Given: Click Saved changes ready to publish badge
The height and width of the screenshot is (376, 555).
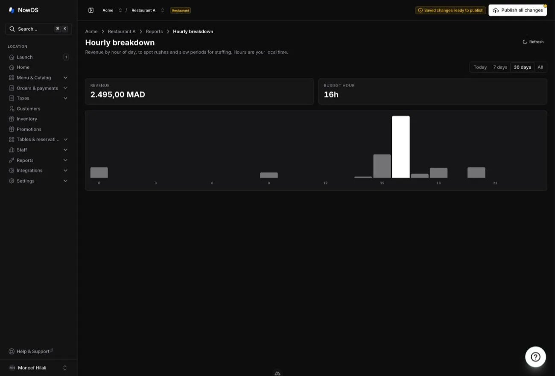Looking at the screenshot, I should (450, 10).
